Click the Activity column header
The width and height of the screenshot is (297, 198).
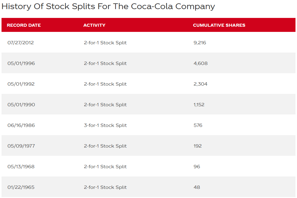pyautogui.click(x=94, y=25)
